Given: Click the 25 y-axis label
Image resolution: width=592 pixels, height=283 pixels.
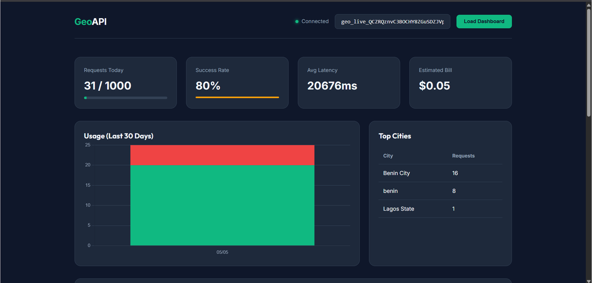Looking at the screenshot, I should (x=88, y=145).
